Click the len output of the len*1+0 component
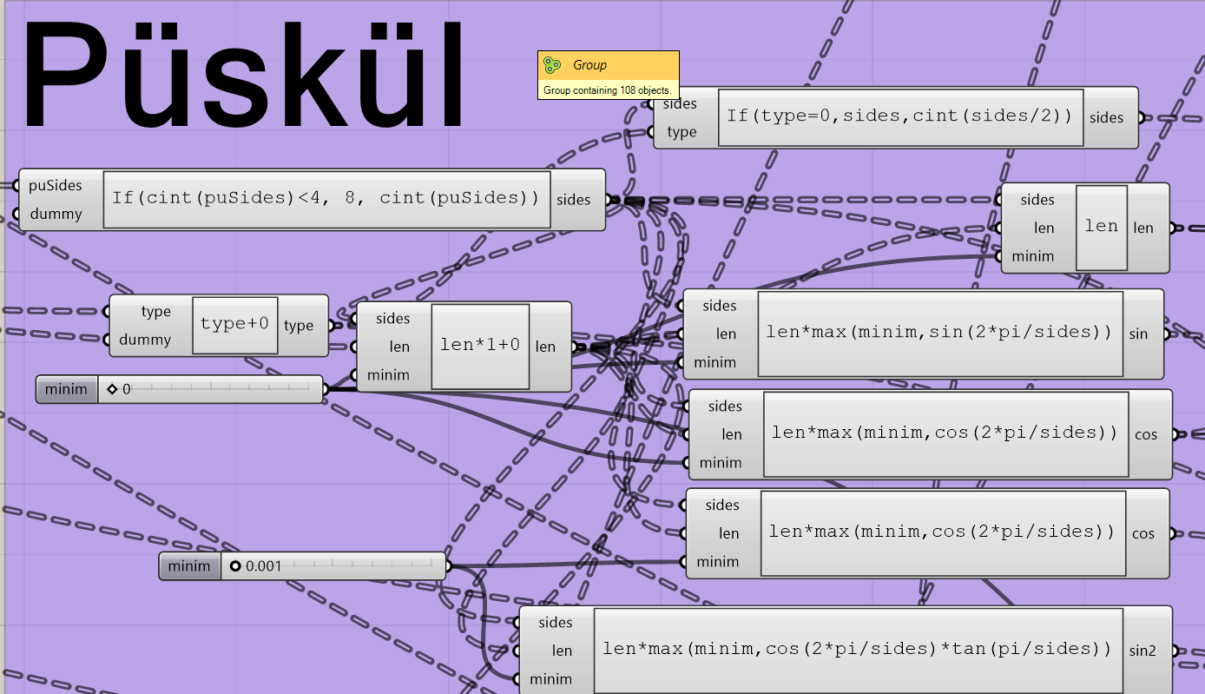 click(545, 347)
